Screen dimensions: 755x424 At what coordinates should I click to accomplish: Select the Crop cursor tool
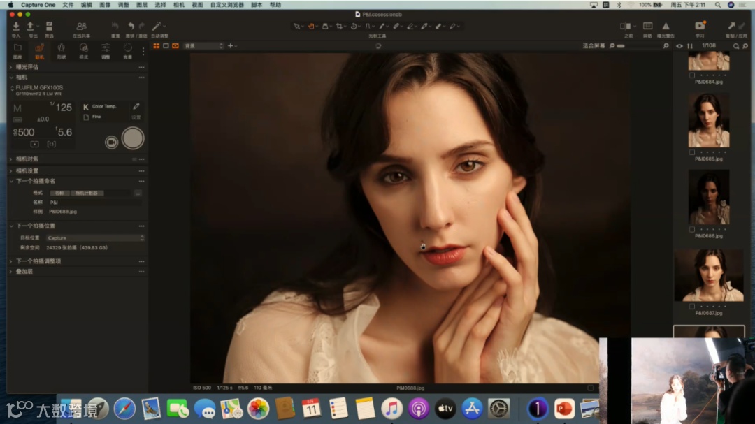340,27
